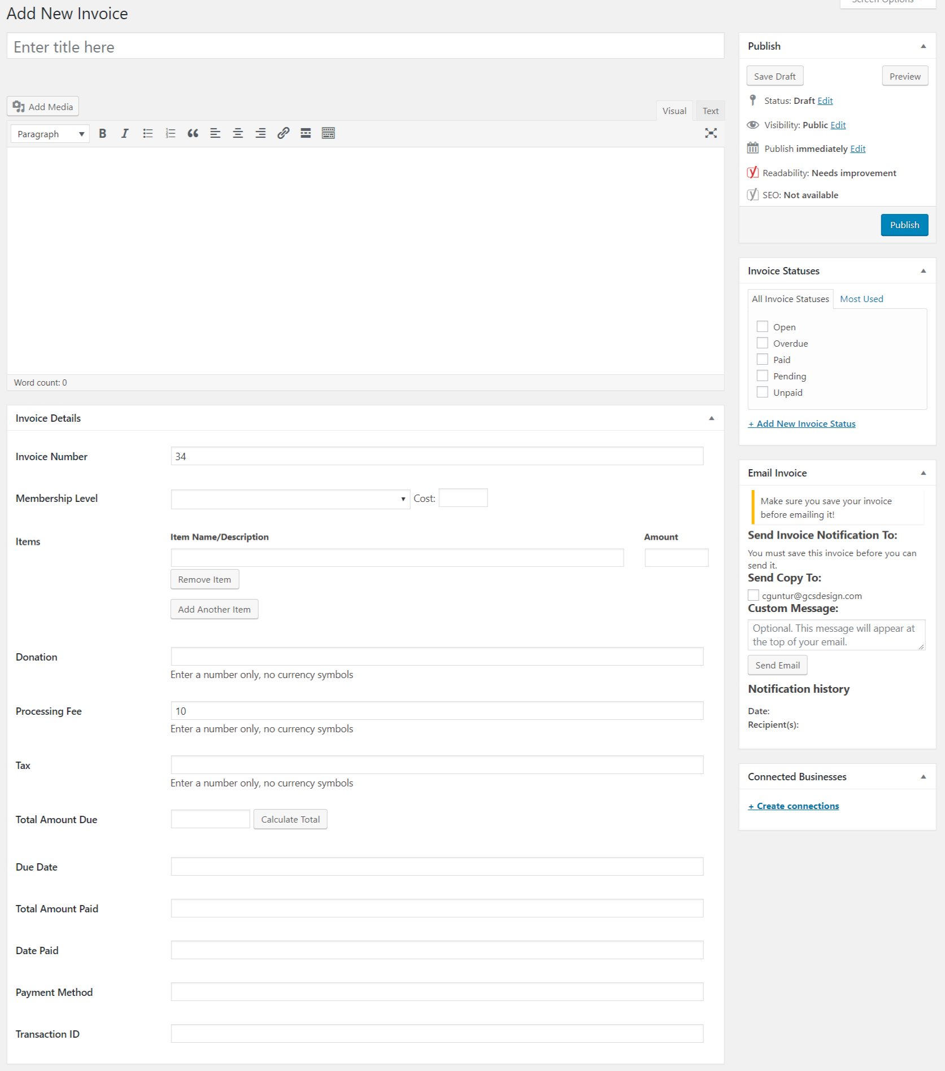This screenshot has height=1071, width=945.
Task: Align text left
Action: point(215,133)
